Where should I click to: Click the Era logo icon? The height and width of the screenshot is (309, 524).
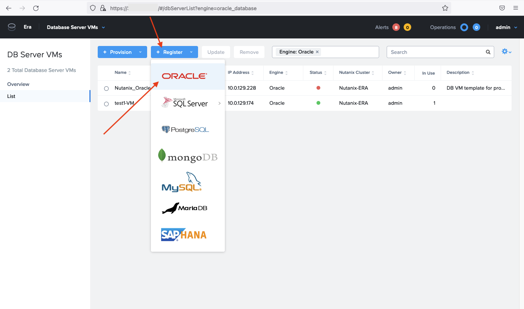point(12,27)
